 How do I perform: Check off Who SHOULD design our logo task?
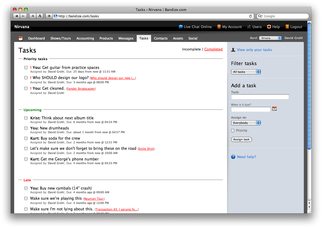[x=26, y=78]
